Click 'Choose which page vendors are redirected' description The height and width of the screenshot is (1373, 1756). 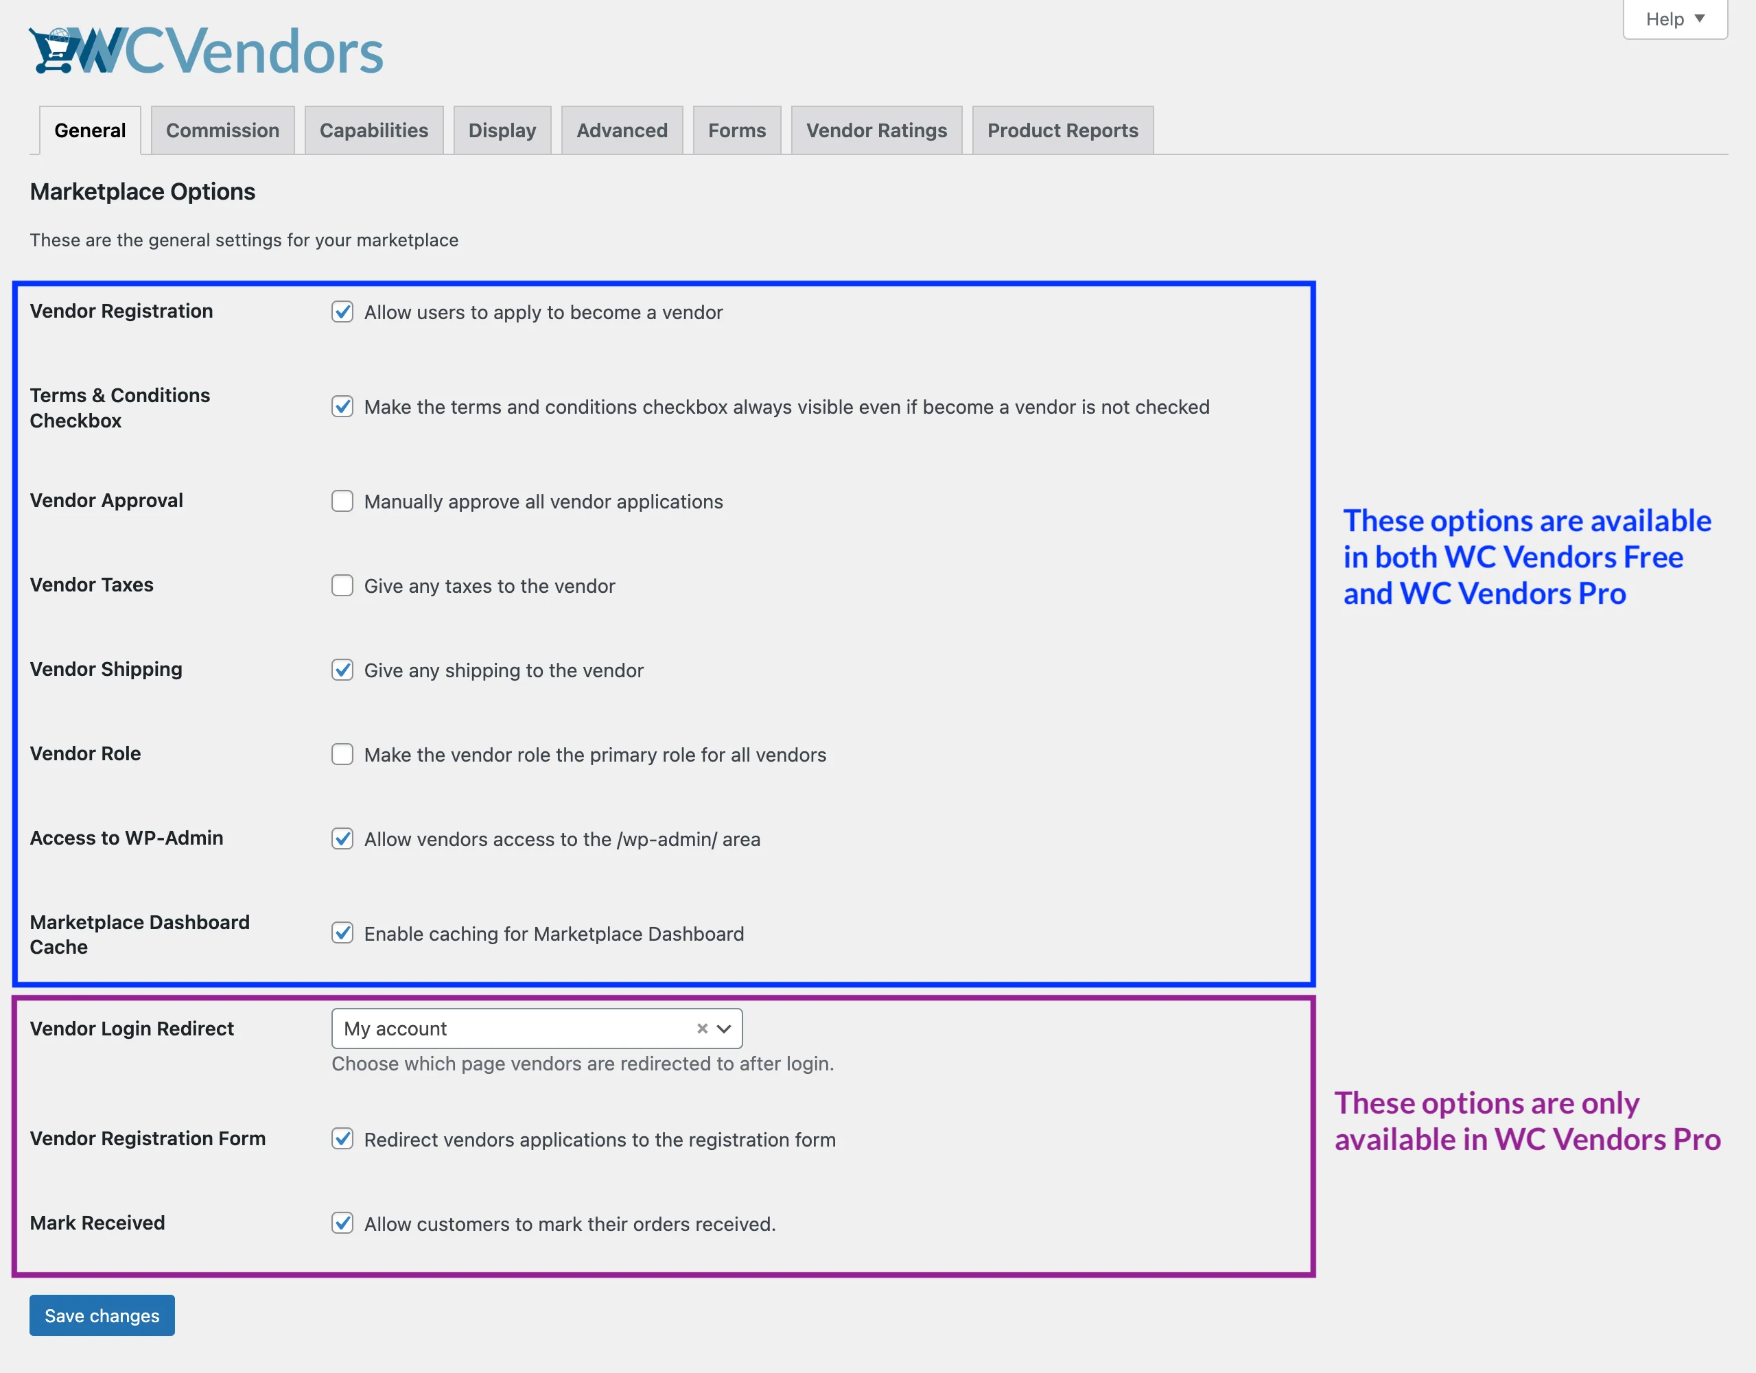(x=583, y=1064)
